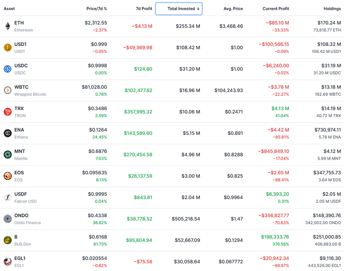Click the Ondo Finance icon
The image size is (347, 271).
coord(8,219)
